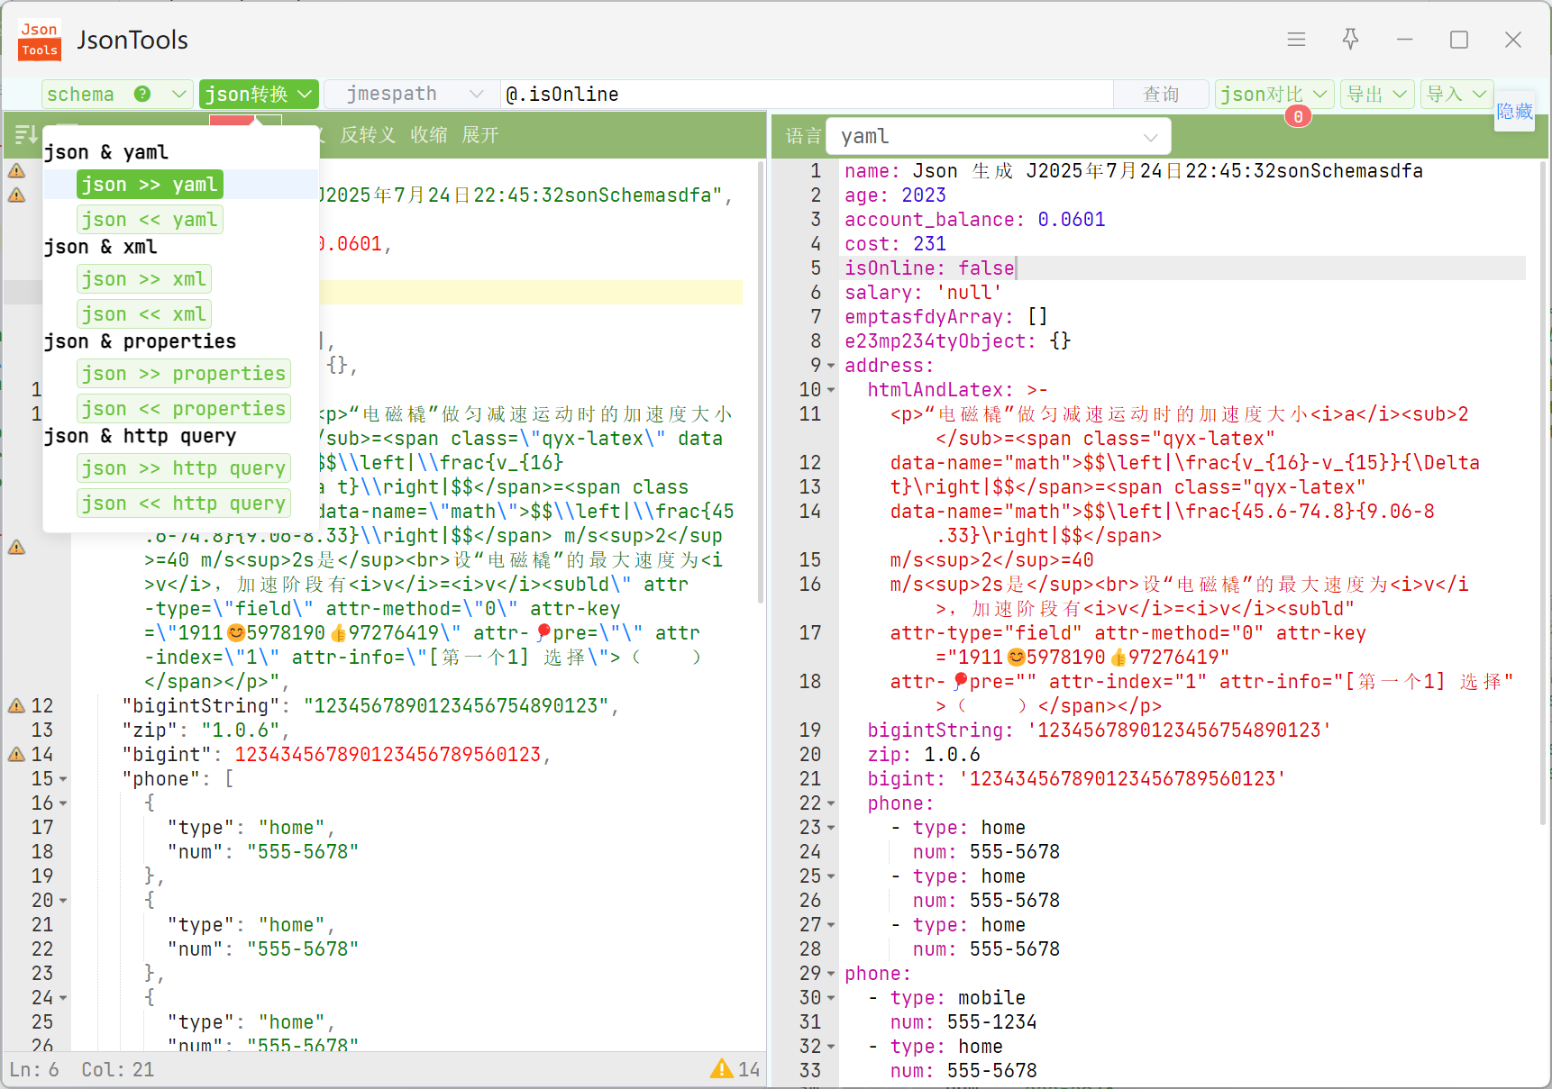Viewport: 1552px width, 1089px height.
Task: Click 展开 expand in the editor toolbar
Action: pyautogui.click(x=480, y=135)
